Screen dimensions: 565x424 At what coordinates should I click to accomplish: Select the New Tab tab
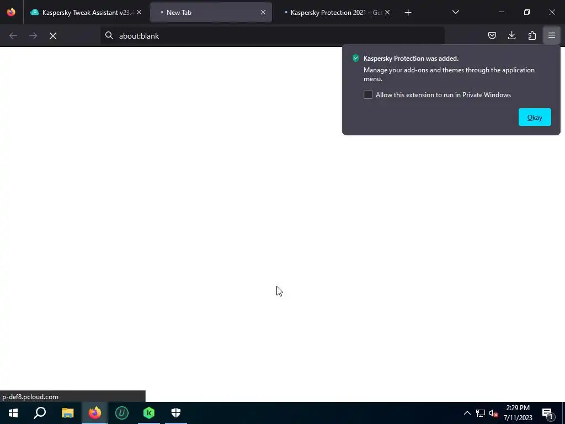(x=211, y=12)
